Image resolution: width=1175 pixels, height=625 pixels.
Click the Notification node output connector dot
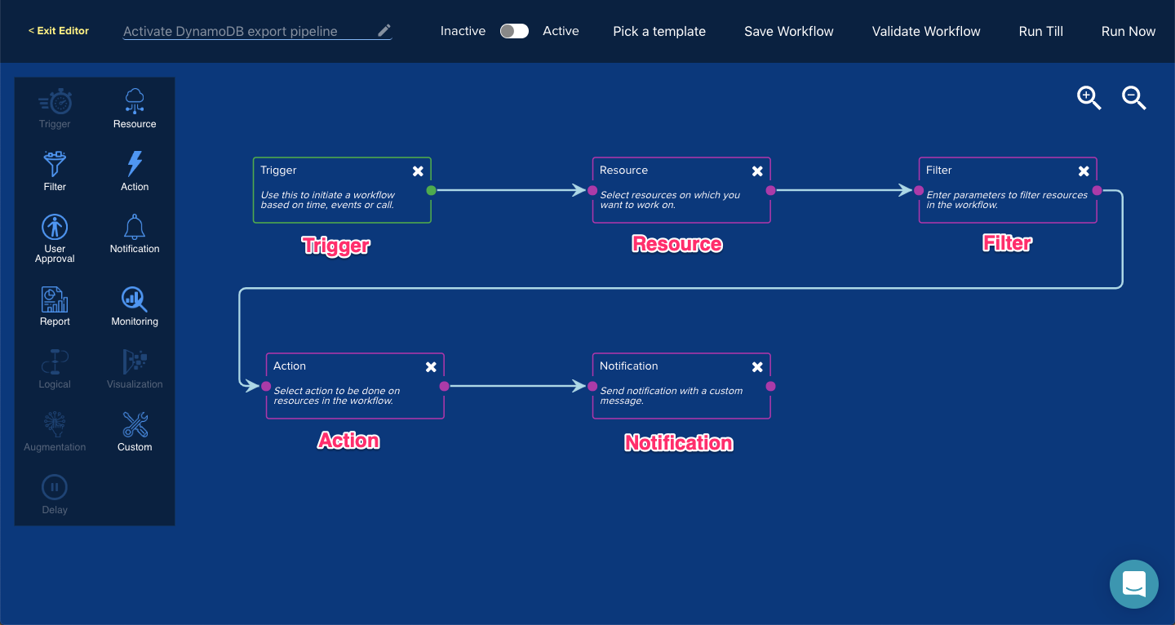click(770, 386)
